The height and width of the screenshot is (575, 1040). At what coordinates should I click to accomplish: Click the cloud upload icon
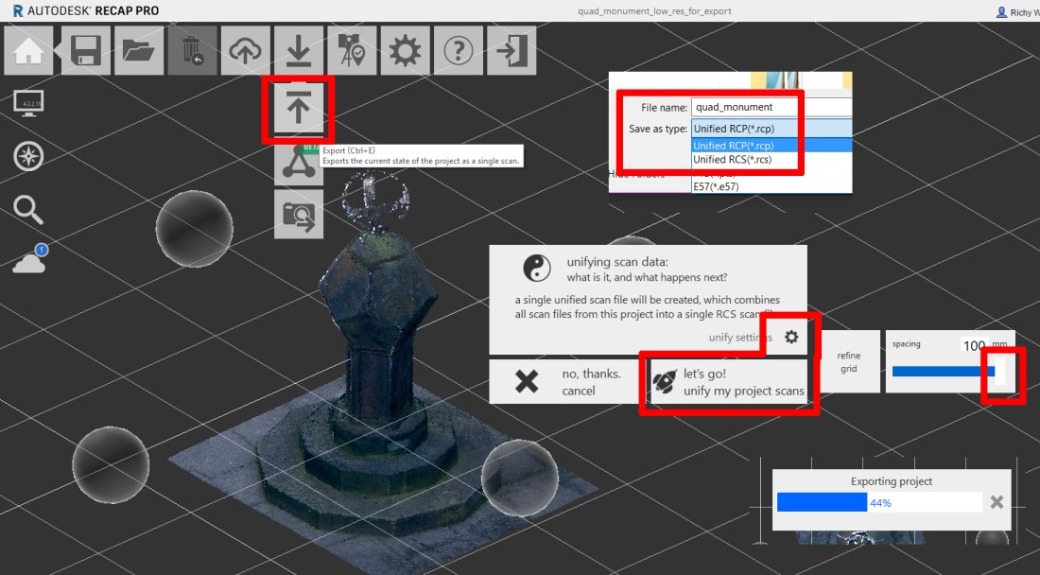(x=246, y=51)
